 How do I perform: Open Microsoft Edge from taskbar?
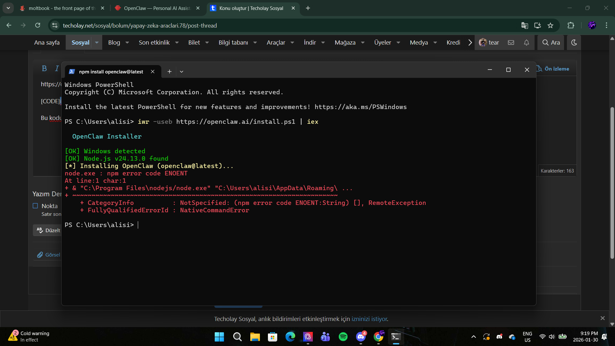tap(290, 337)
